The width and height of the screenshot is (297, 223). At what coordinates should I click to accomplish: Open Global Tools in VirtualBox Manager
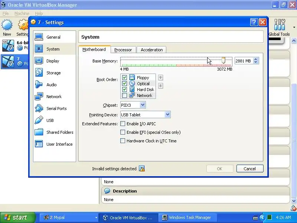click(x=279, y=28)
